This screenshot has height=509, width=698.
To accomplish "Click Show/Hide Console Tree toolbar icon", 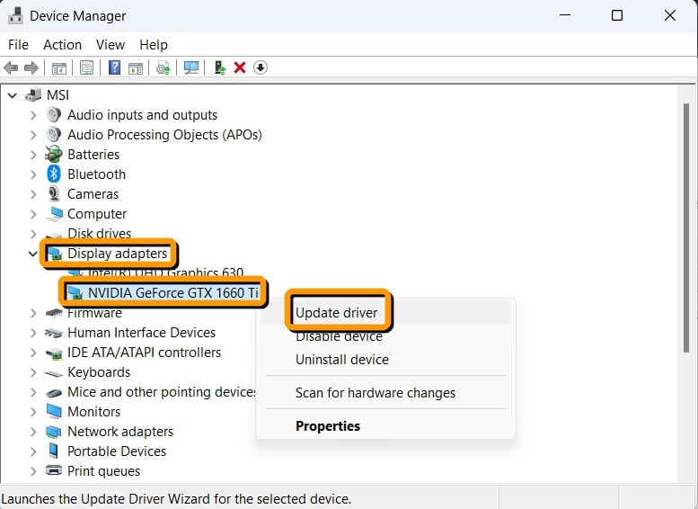I will [58, 68].
